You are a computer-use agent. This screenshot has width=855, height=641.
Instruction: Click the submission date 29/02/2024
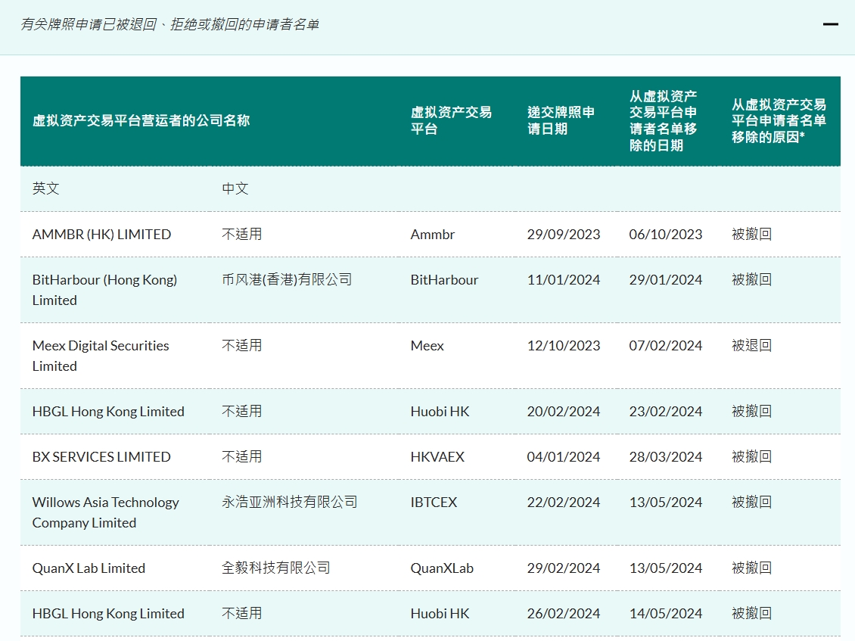(563, 568)
